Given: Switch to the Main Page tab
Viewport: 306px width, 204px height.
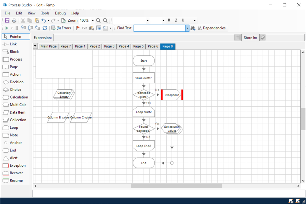Looking at the screenshot, I should tap(48, 46).
